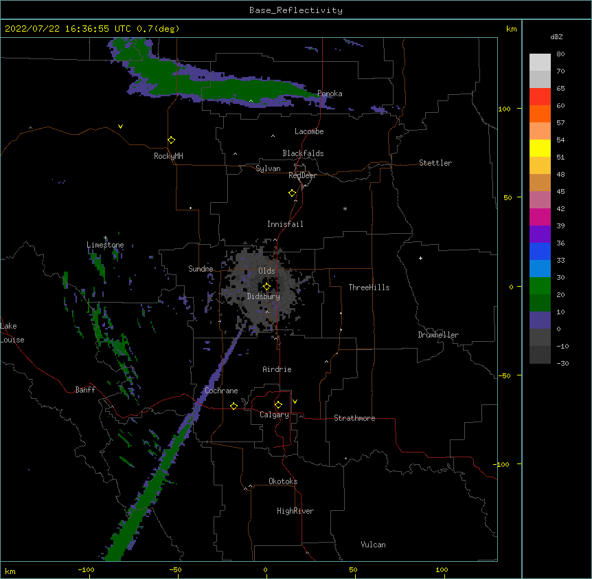Select the orange 57-60 dBZ color swatch

coord(540,113)
